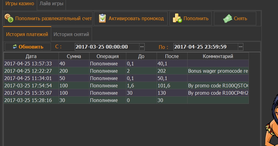Sort the table by the Сумма column header
278x146 pixels.
tap(74, 56)
